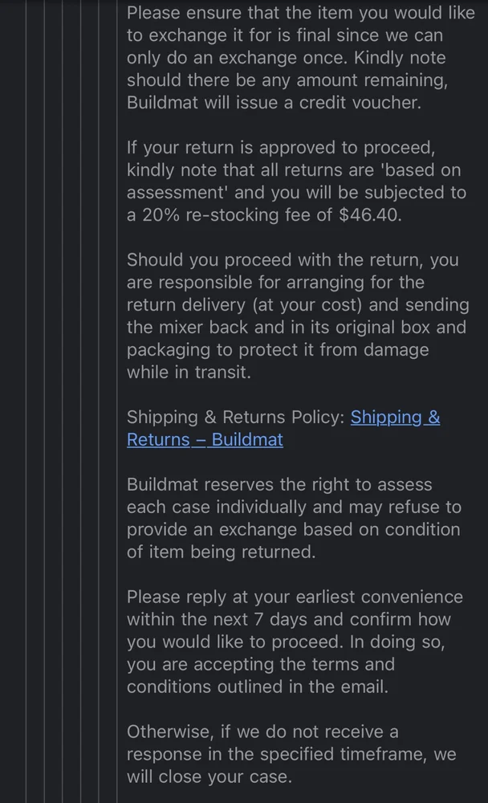The image size is (488, 803).
Task: Open the Shipping & Returns – Buildmat link
Action: (x=283, y=428)
